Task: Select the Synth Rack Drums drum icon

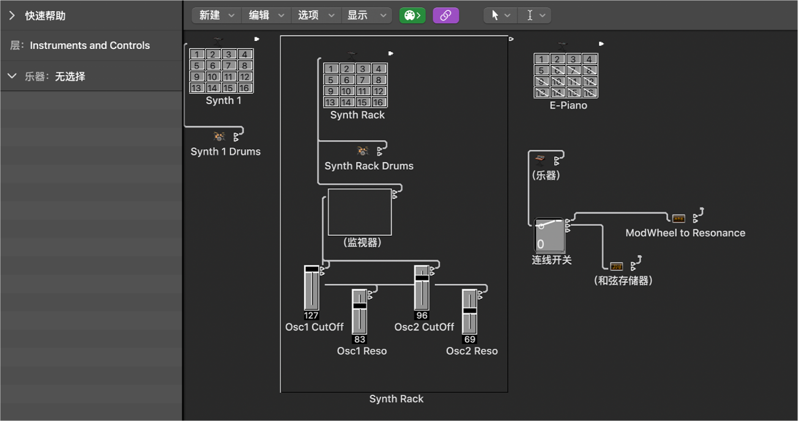Action: point(362,151)
